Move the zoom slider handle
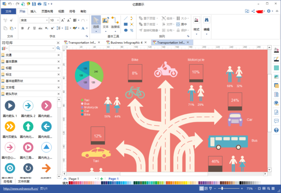The height and width of the screenshot is (193, 281). (222, 188)
